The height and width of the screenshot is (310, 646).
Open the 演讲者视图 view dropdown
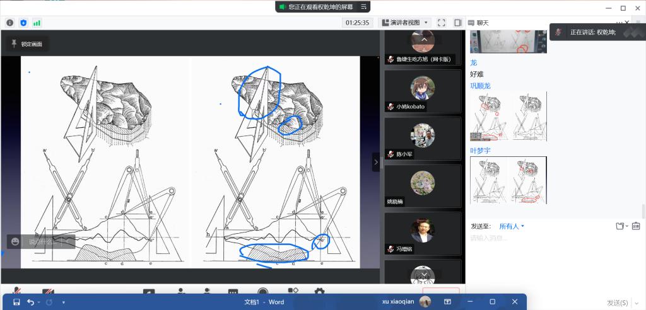click(406, 23)
